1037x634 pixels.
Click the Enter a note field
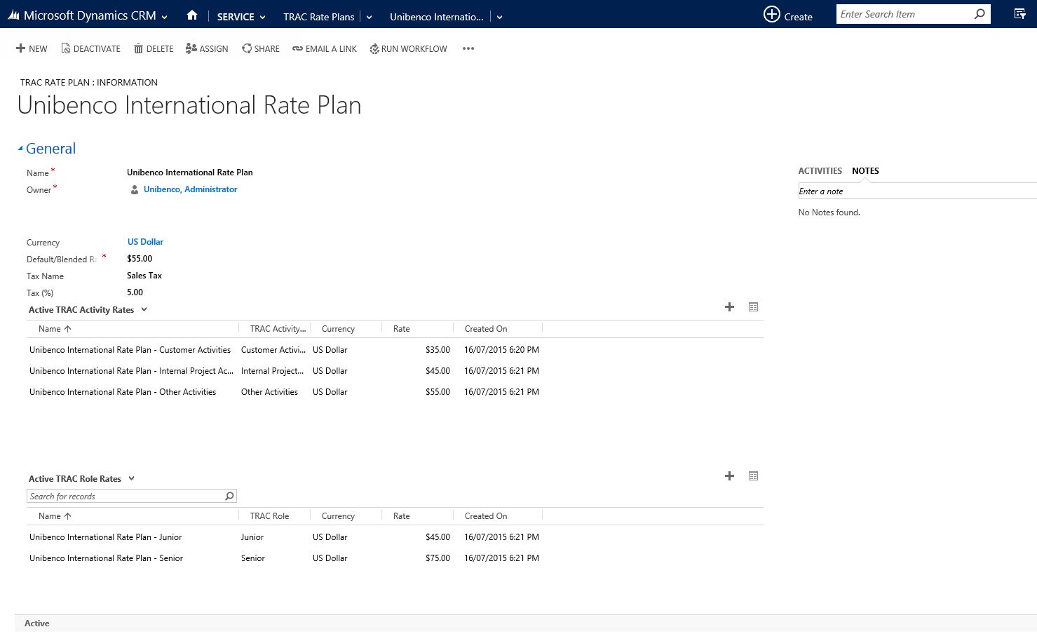917,191
